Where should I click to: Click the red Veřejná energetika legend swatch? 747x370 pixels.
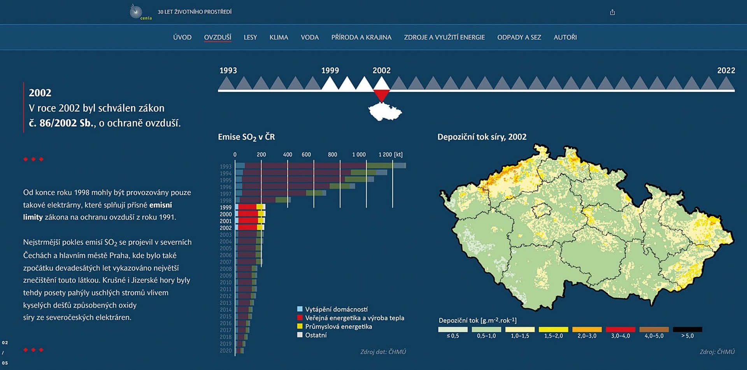pyautogui.click(x=300, y=318)
